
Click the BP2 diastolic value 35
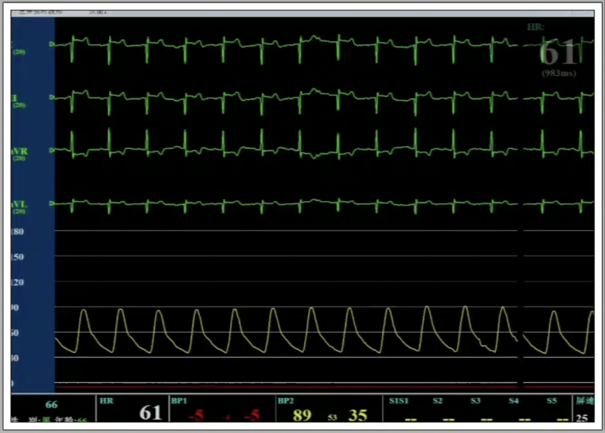(x=358, y=415)
